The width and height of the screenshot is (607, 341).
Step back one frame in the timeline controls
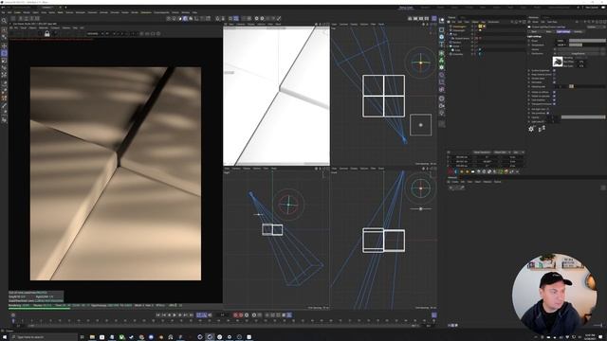click(x=169, y=315)
